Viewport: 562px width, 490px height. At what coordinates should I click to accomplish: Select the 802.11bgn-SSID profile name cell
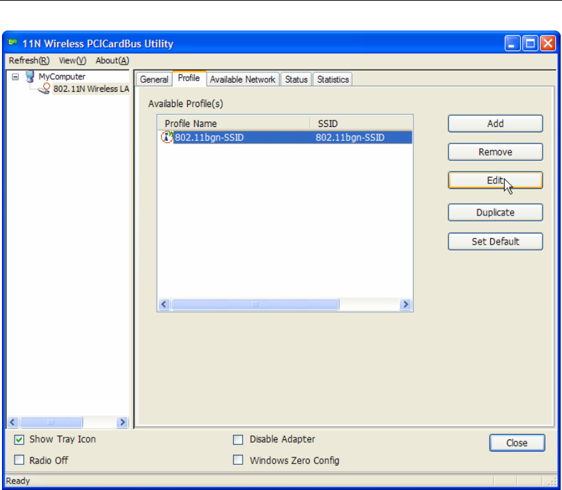pos(209,138)
